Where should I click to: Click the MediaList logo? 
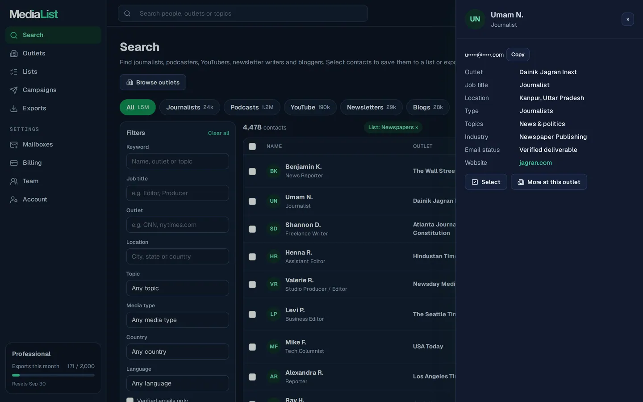[x=34, y=14]
